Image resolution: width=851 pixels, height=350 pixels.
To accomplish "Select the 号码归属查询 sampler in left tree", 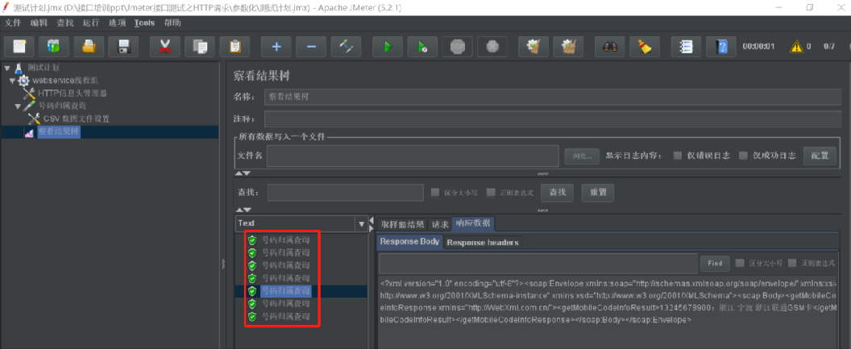I will tap(61, 106).
